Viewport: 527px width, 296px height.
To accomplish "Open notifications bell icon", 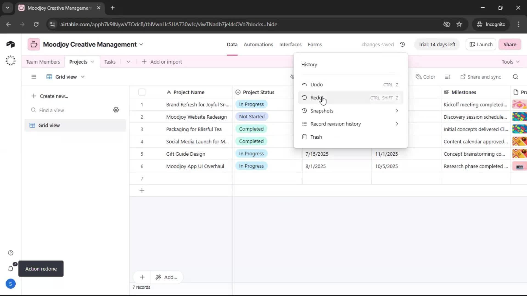I will pos(11,269).
